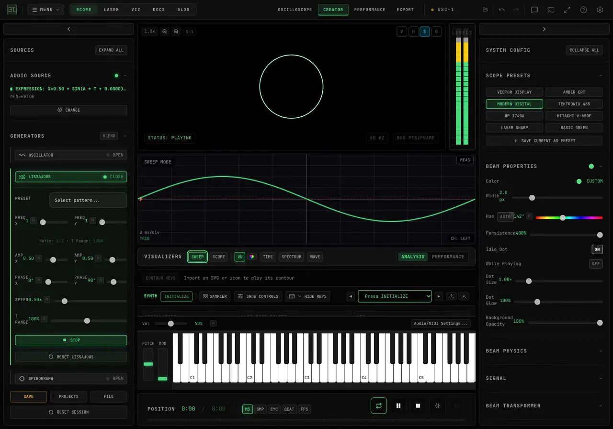Open the chat bubble icon

tap(534, 10)
